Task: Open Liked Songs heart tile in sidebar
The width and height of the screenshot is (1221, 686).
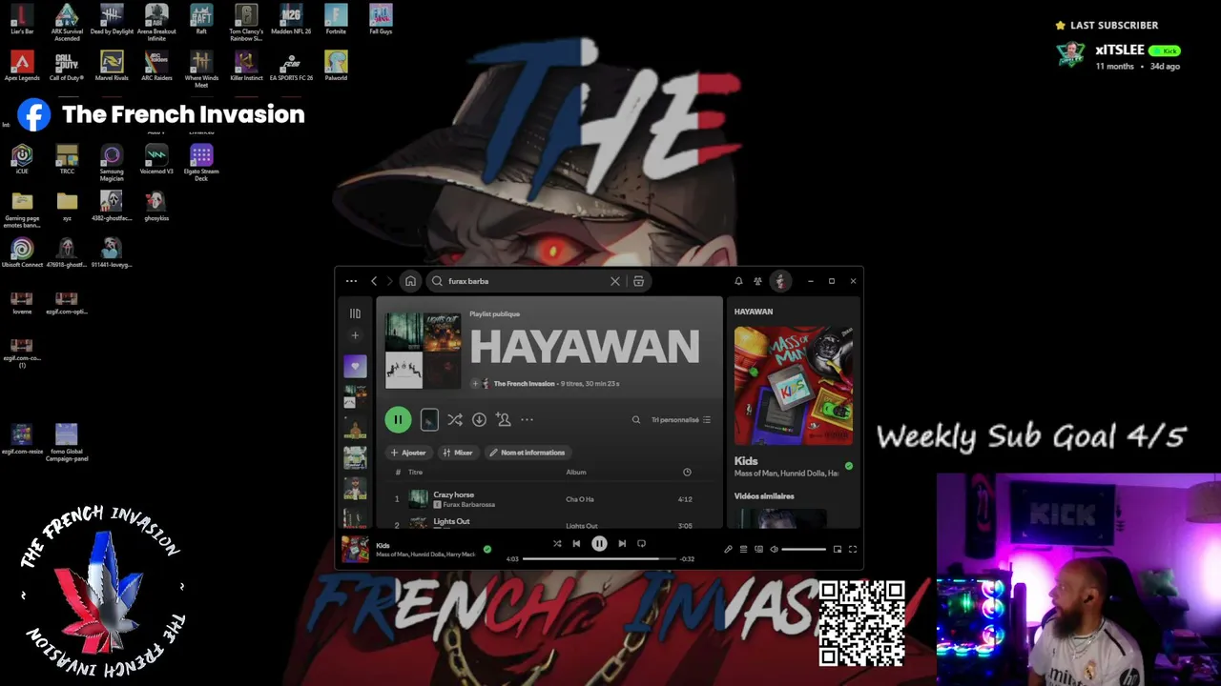Action: coord(355,366)
